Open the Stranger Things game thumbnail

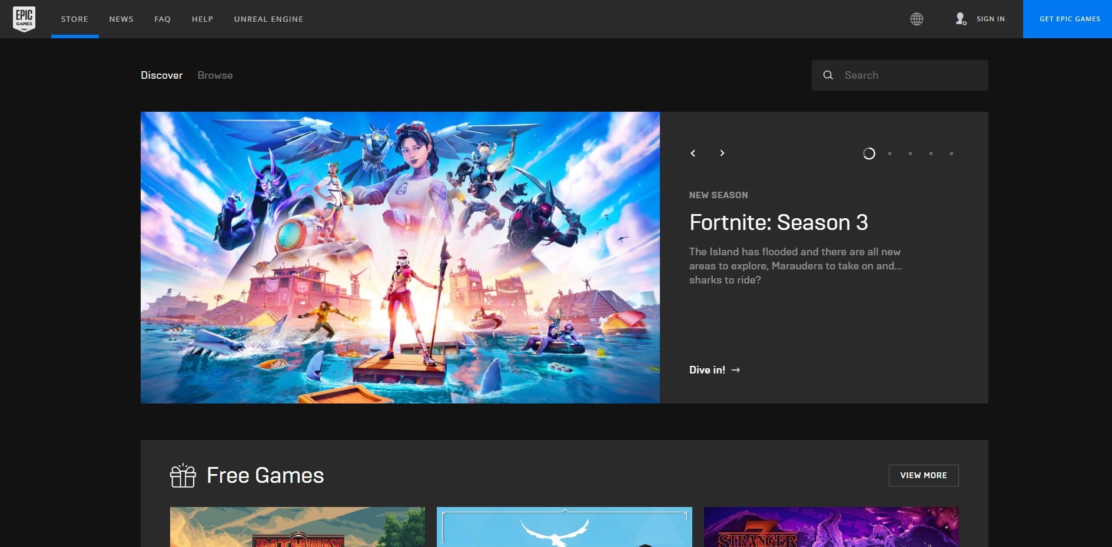click(x=831, y=527)
